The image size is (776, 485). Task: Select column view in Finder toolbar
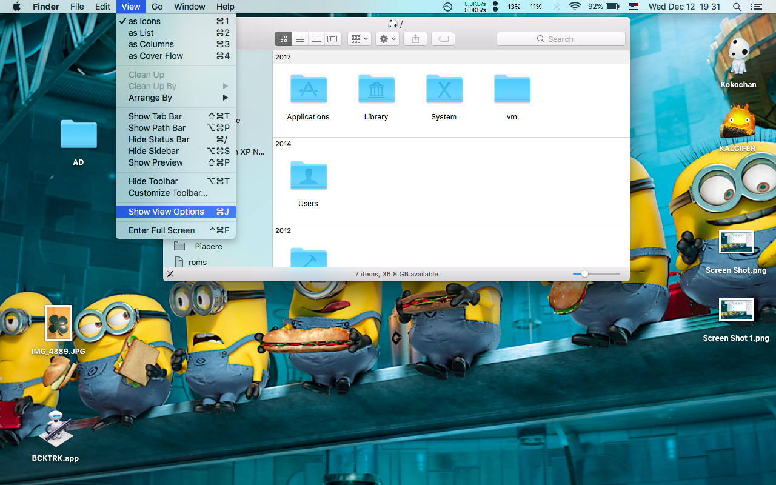(x=316, y=39)
